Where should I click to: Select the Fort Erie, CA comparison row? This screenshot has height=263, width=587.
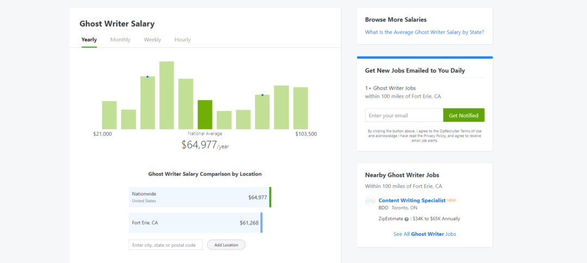tap(196, 223)
